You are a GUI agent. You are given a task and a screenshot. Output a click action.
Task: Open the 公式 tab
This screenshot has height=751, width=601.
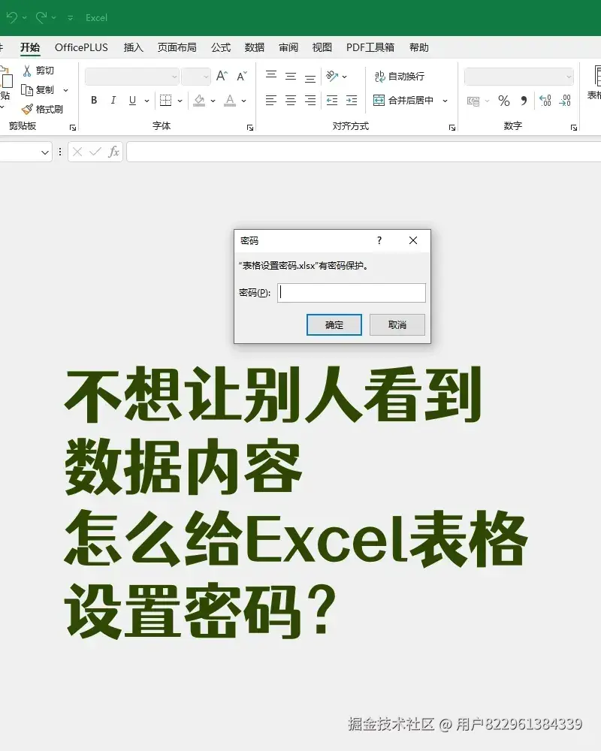click(x=221, y=47)
